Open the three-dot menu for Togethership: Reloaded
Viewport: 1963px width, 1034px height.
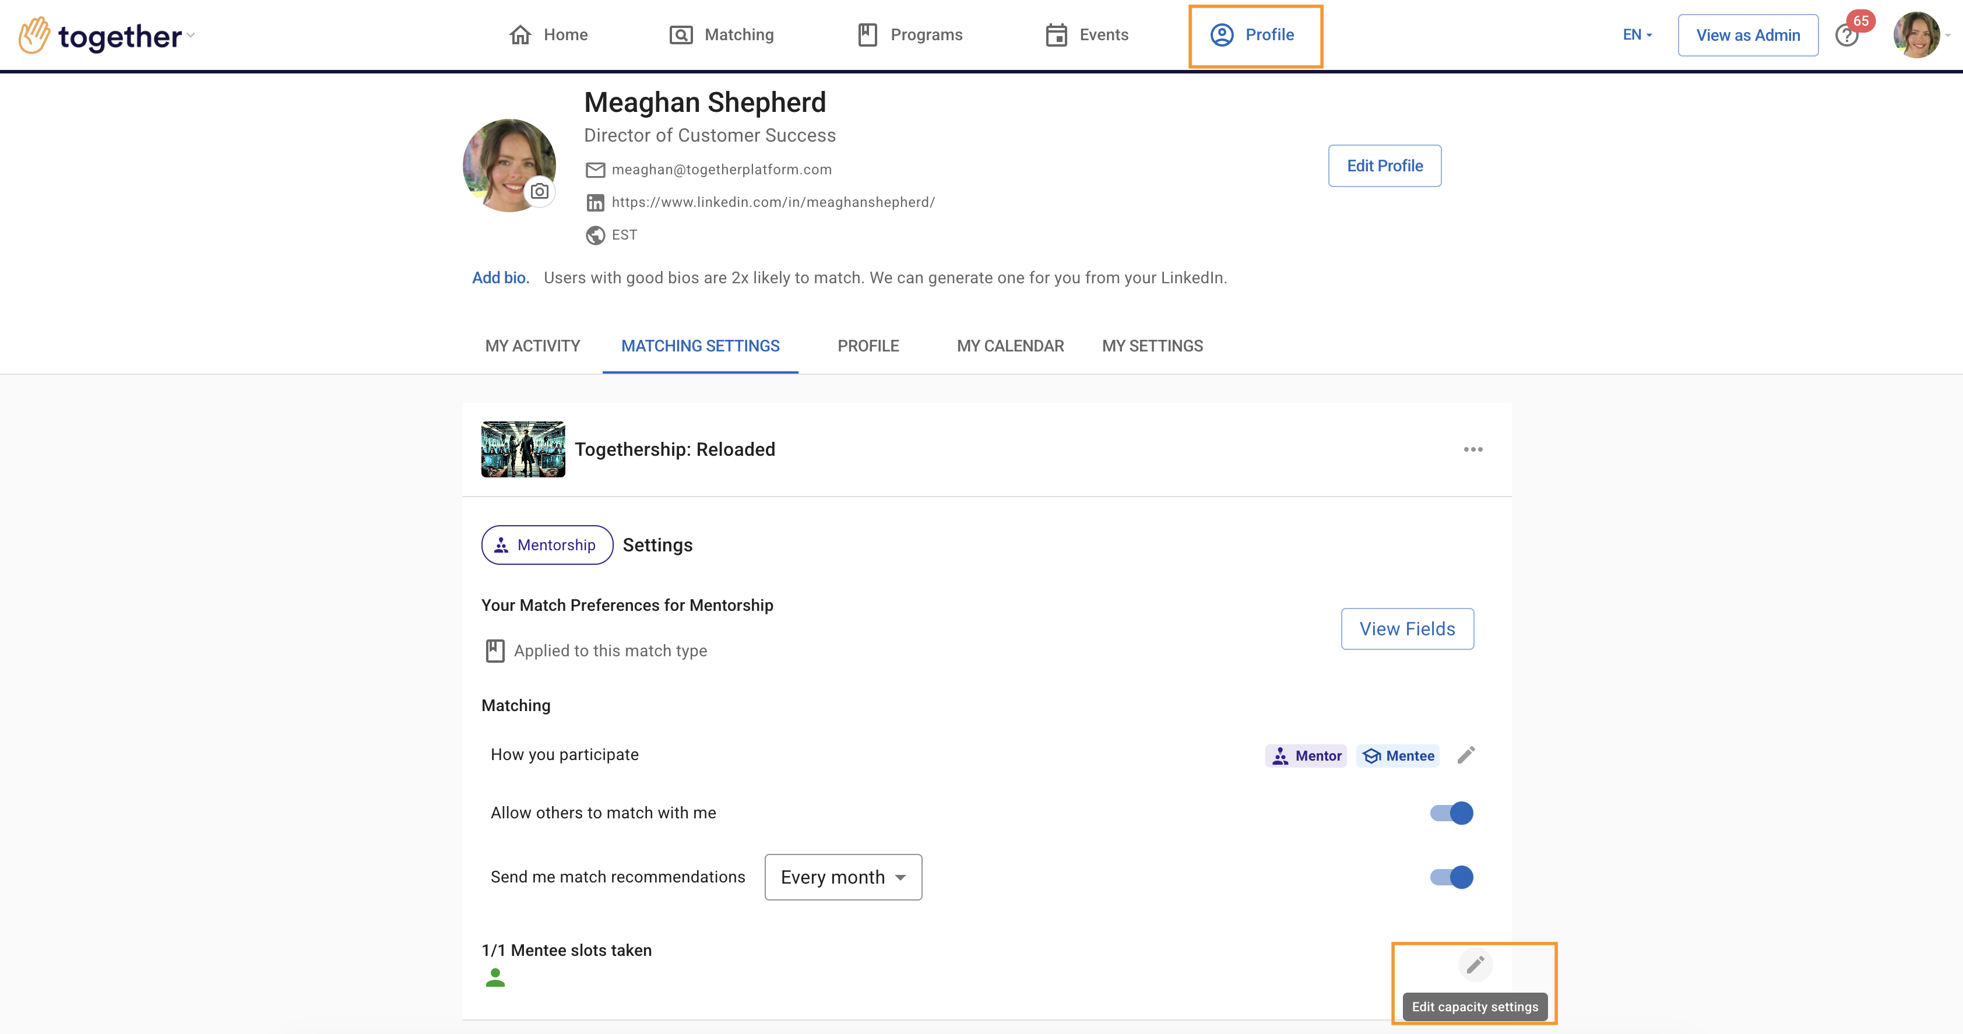click(1472, 449)
